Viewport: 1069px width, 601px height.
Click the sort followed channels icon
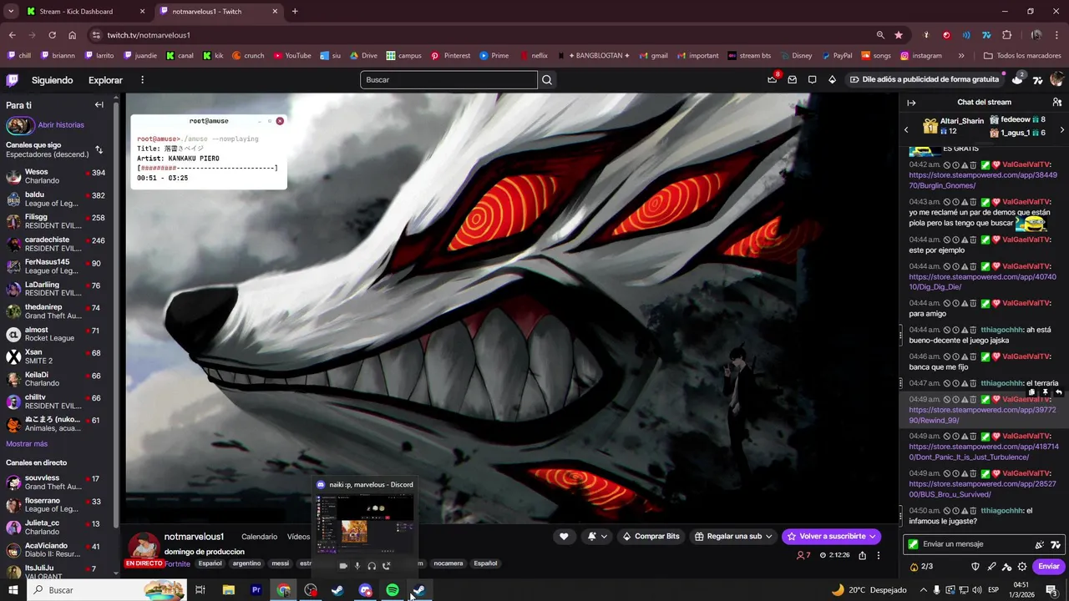point(99,150)
